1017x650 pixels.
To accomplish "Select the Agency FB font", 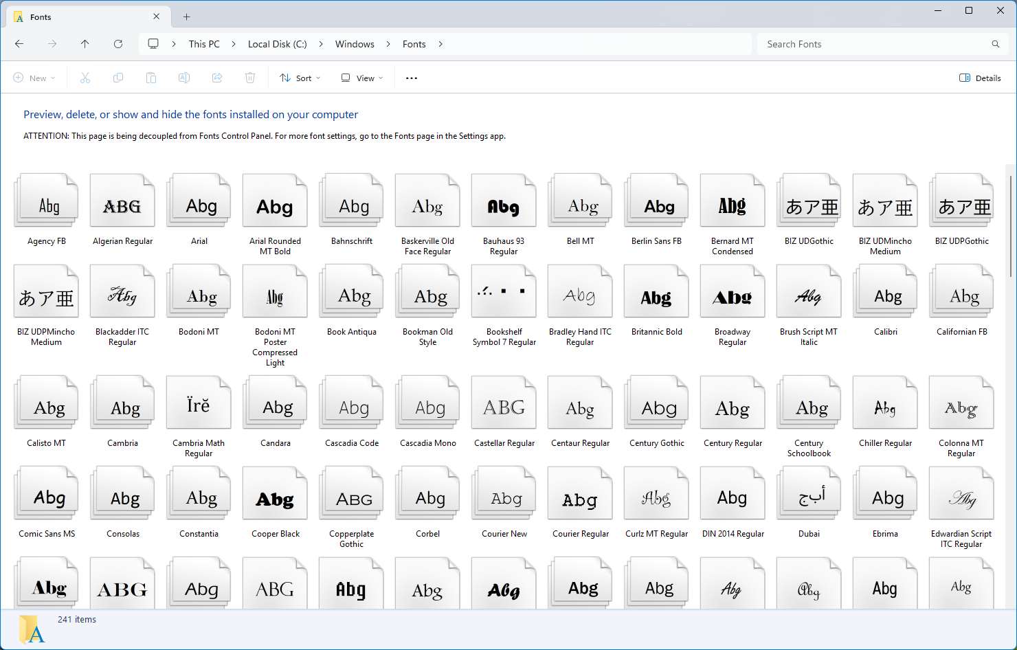I will (47, 210).
